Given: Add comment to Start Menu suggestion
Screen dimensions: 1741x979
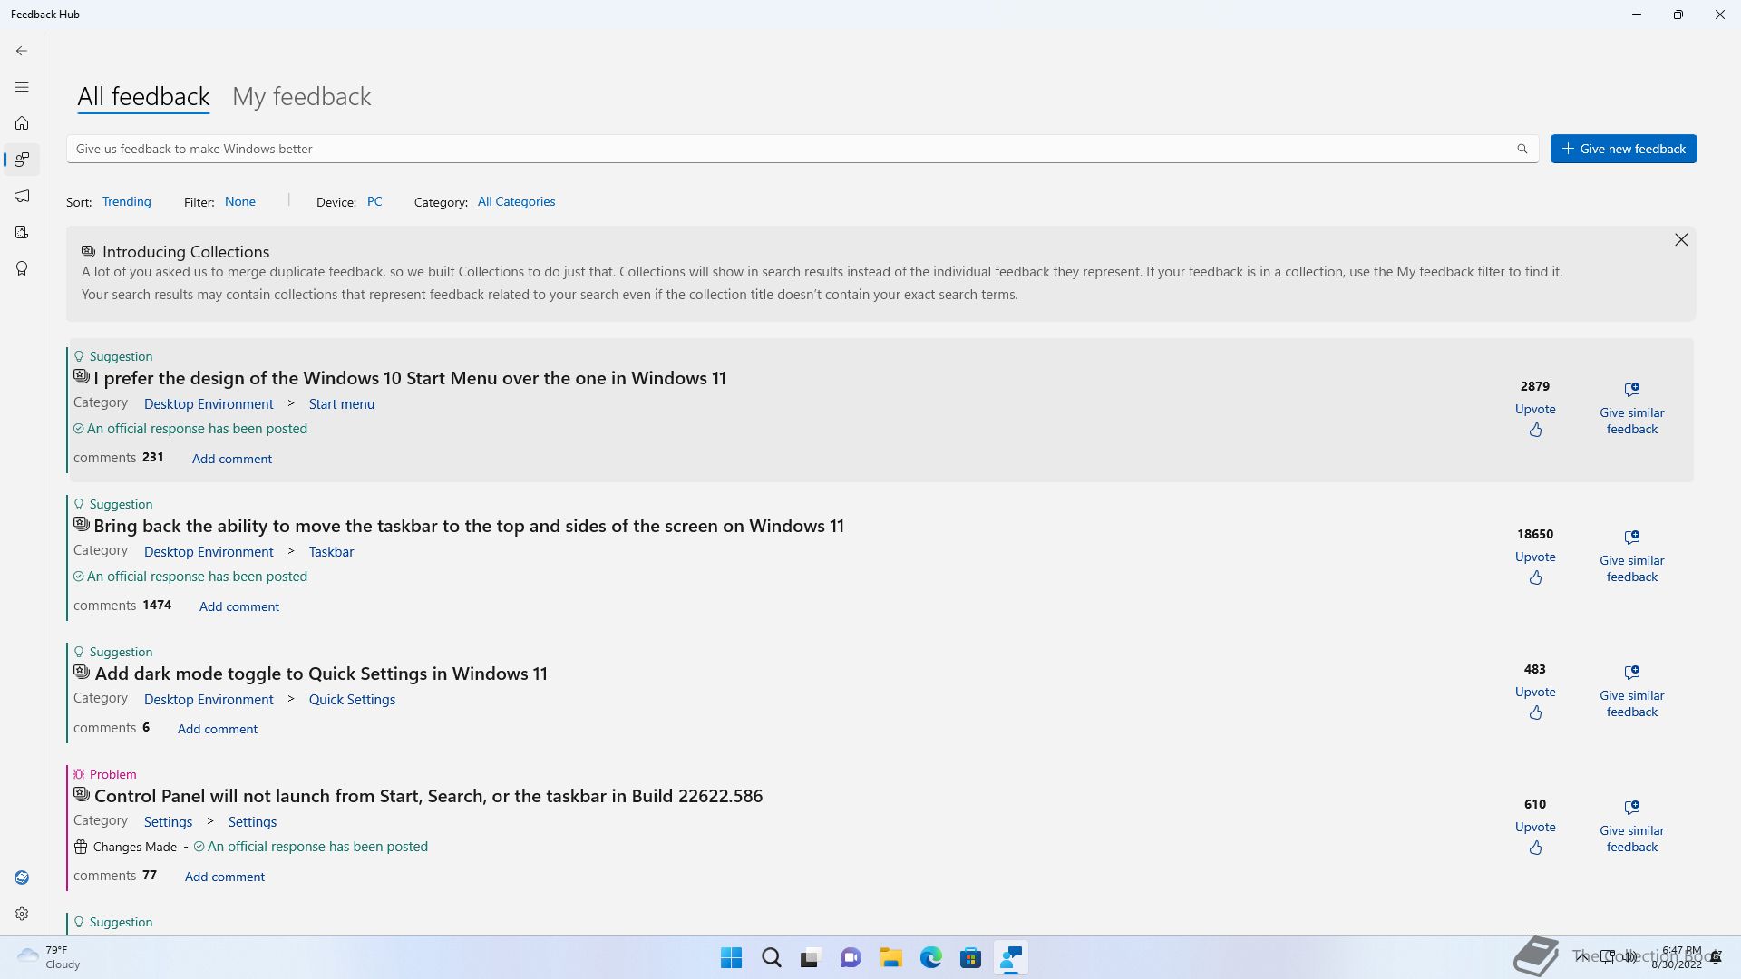Looking at the screenshot, I should (x=232, y=459).
